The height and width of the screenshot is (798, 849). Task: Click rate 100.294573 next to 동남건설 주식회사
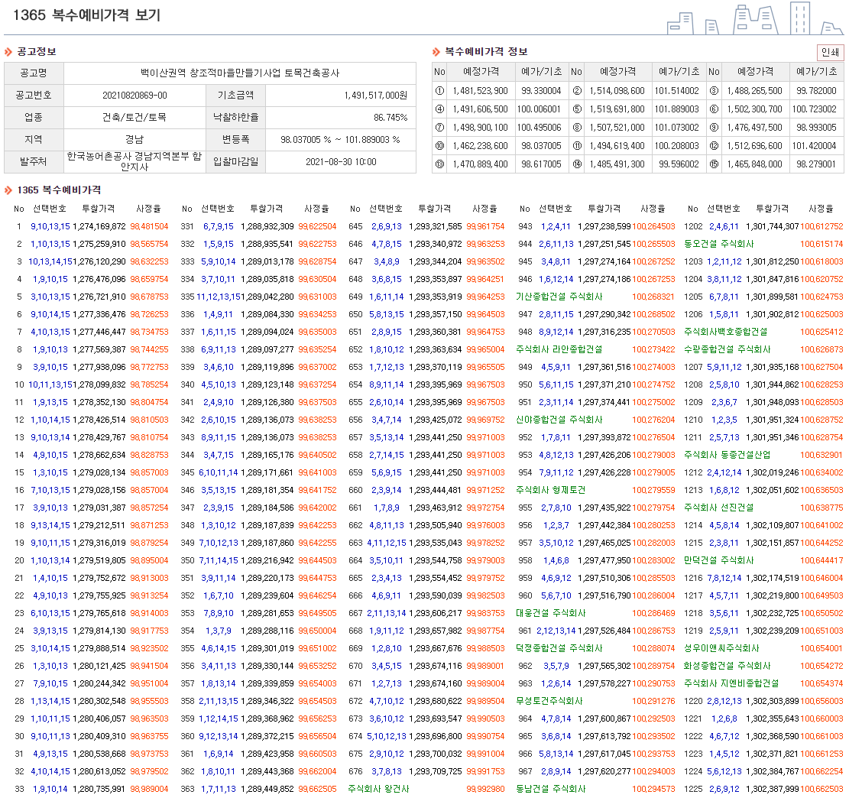[x=653, y=790]
